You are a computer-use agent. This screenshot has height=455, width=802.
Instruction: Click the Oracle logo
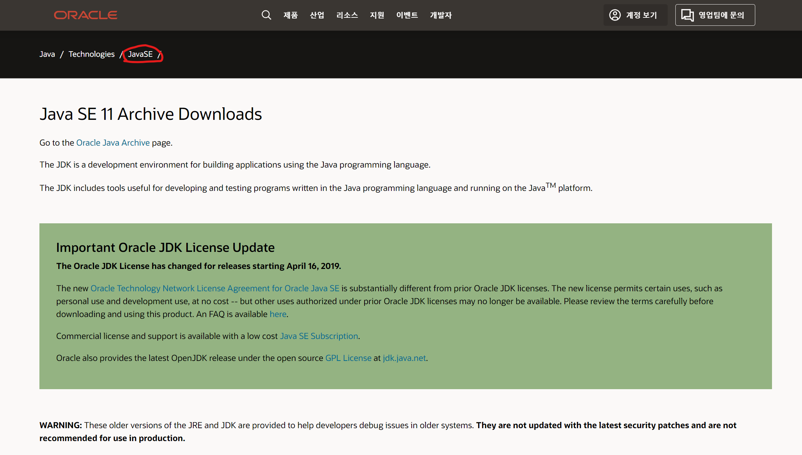[x=85, y=15]
